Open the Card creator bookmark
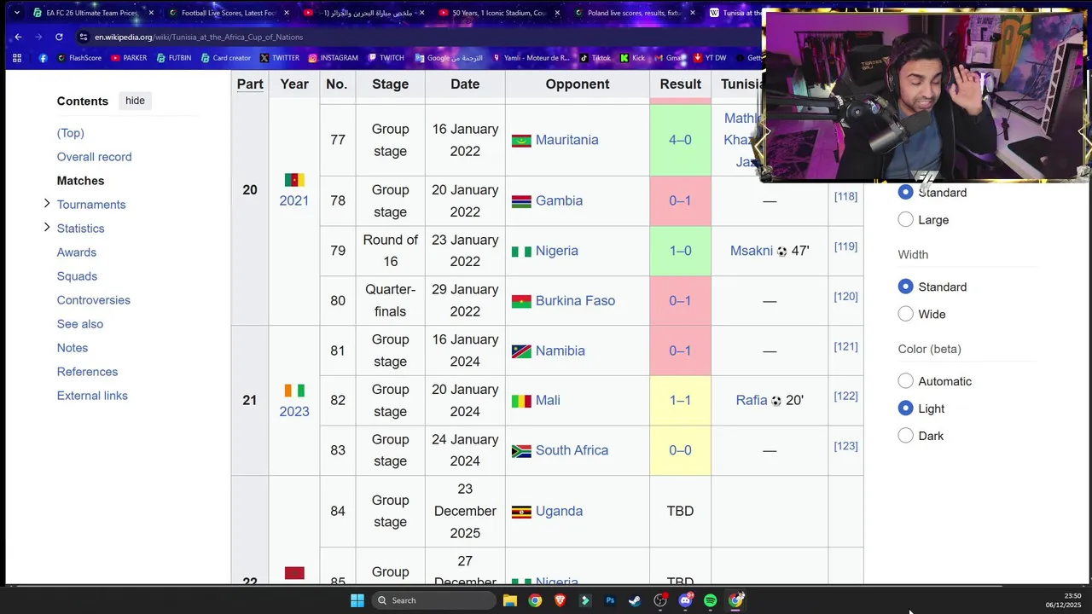The image size is (1092, 614). 226,58
